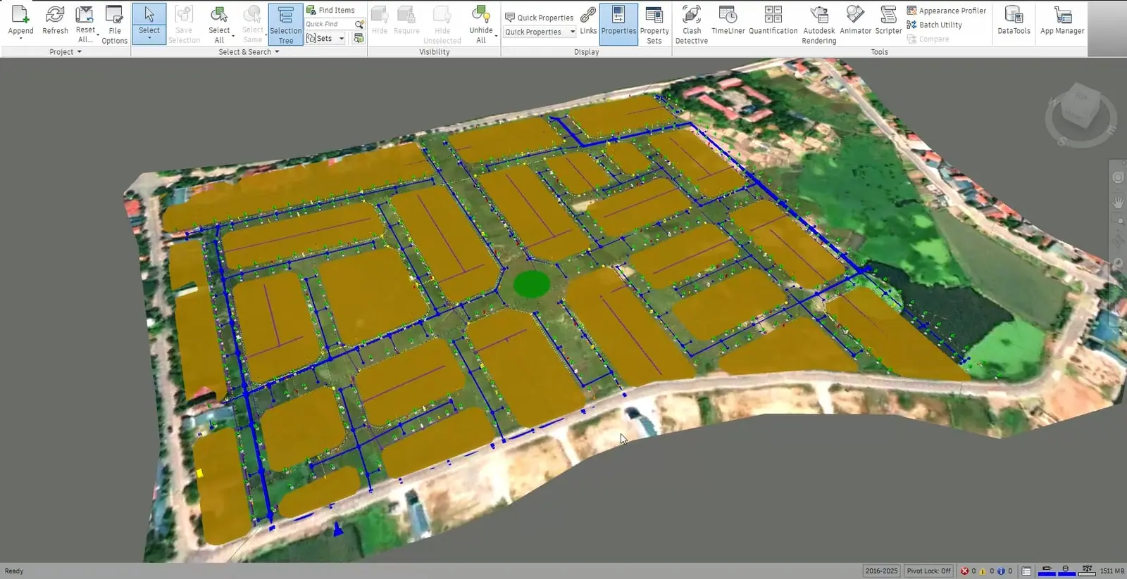This screenshot has width=1127, height=579.
Task: Open File Options
Action: click(x=114, y=24)
